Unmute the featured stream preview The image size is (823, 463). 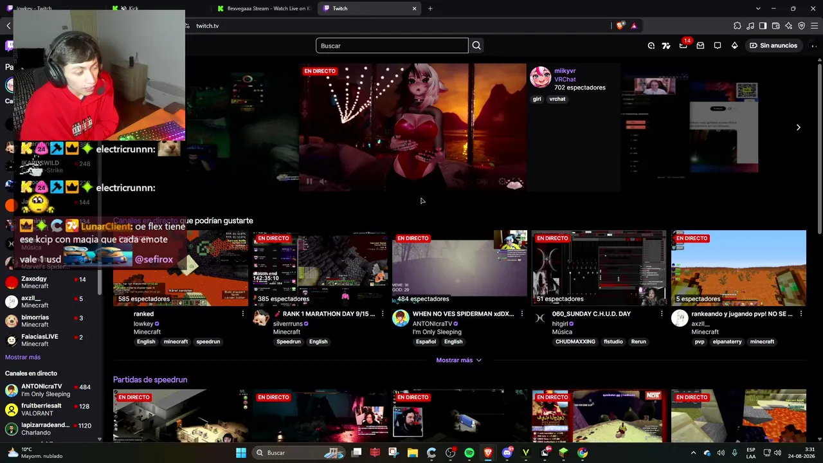[323, 181]
